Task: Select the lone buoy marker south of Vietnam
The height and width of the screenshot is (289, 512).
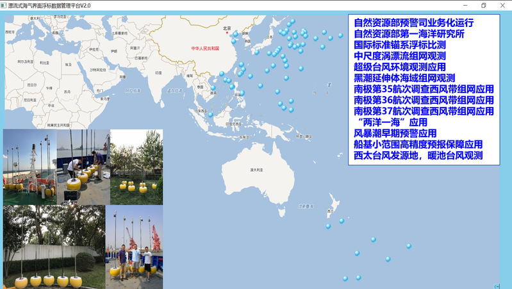Action: tap(210, 115)
